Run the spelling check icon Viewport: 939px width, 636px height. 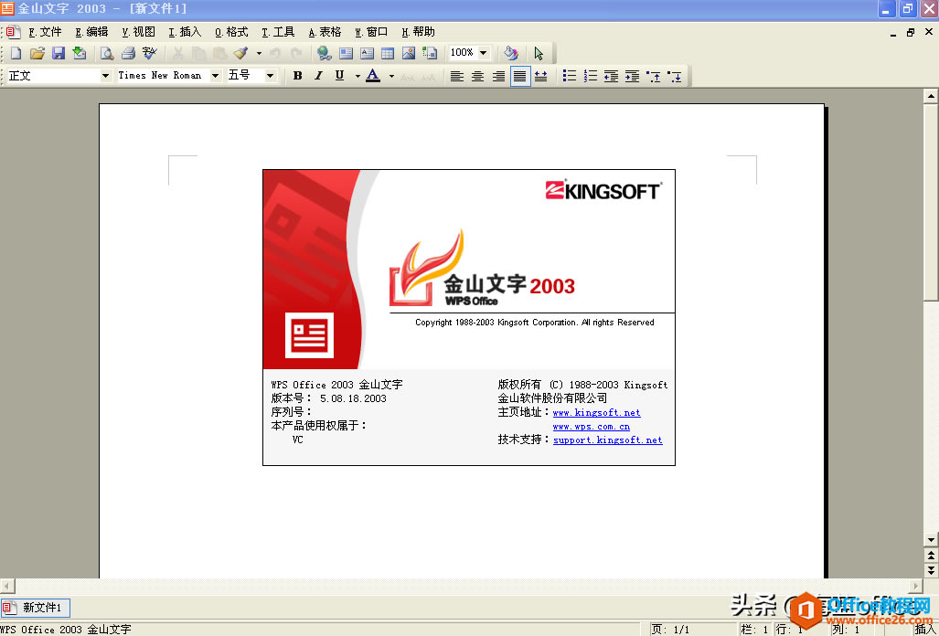tap(150, 53)
